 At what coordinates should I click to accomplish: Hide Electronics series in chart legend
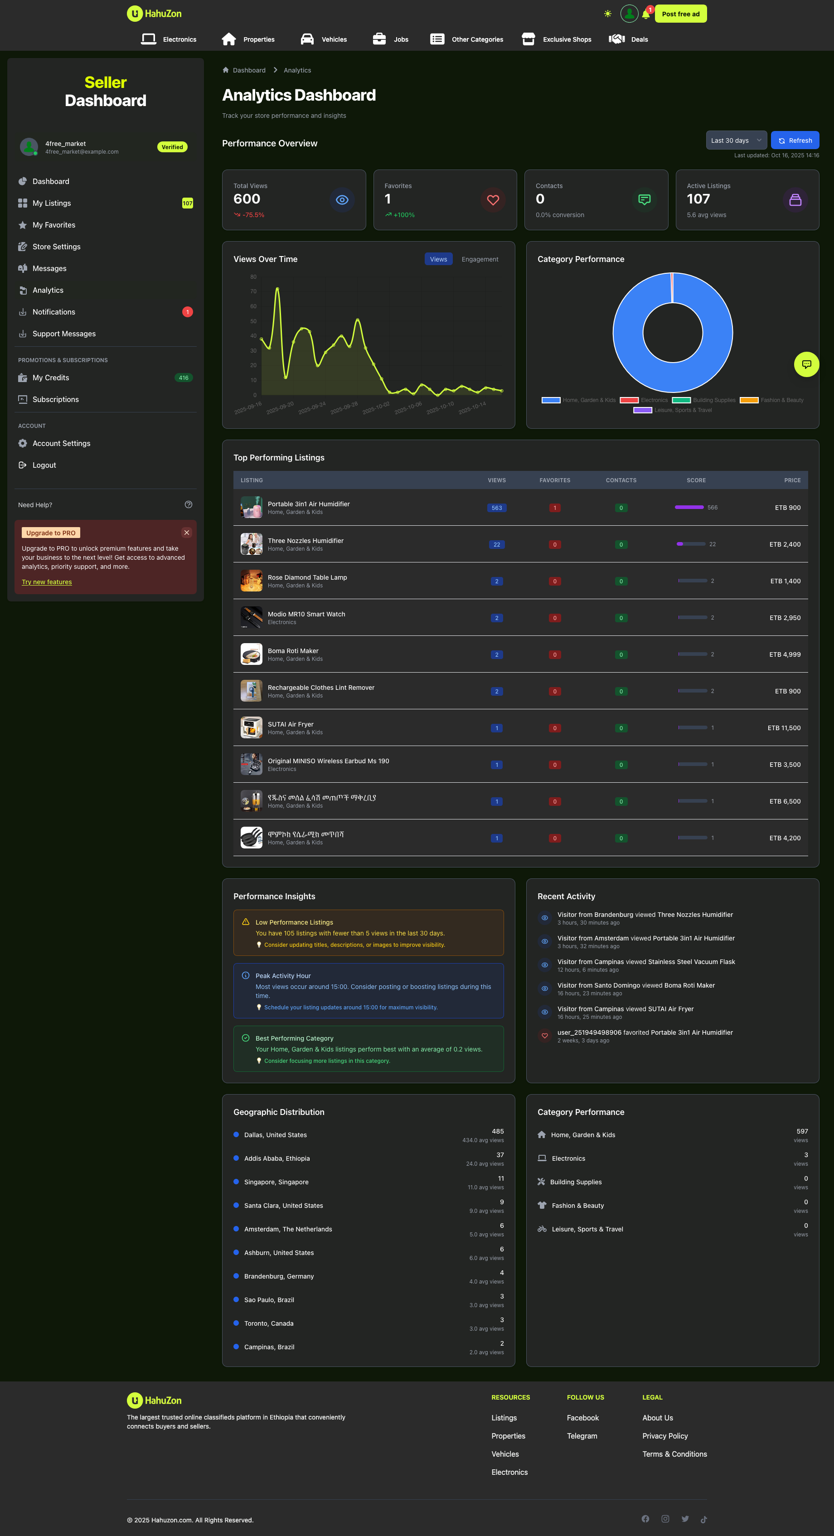(x=644, y=400)
